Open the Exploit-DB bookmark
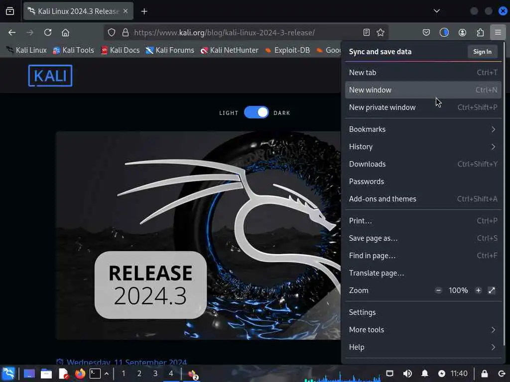Screen dimensions: 510x382 coord(287,50)
